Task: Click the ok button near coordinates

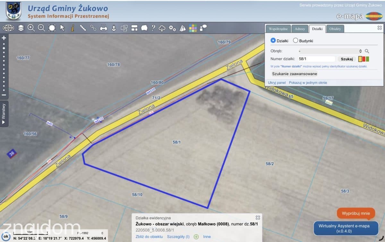Action: [x=5, y=237]
